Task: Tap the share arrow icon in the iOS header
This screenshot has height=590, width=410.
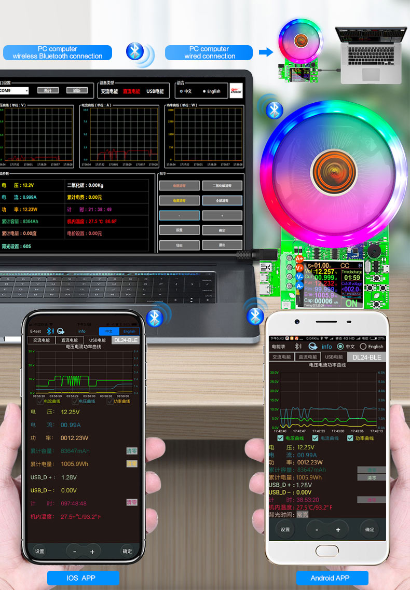Action: pyautogui.click(x=61, y=331)
